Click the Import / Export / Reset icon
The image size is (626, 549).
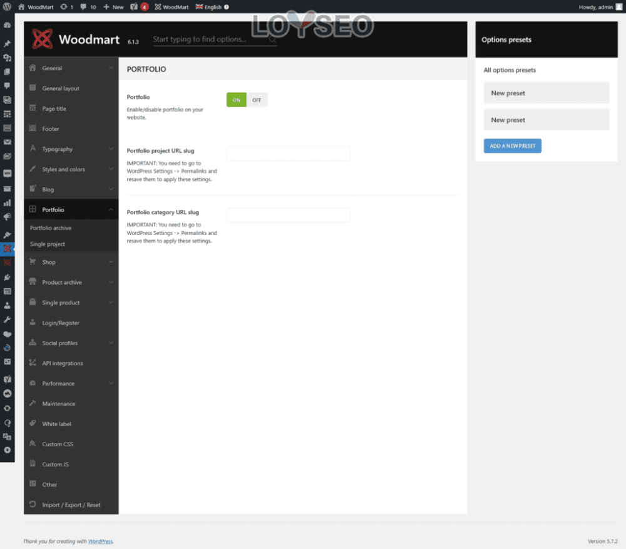click(33, 505)
